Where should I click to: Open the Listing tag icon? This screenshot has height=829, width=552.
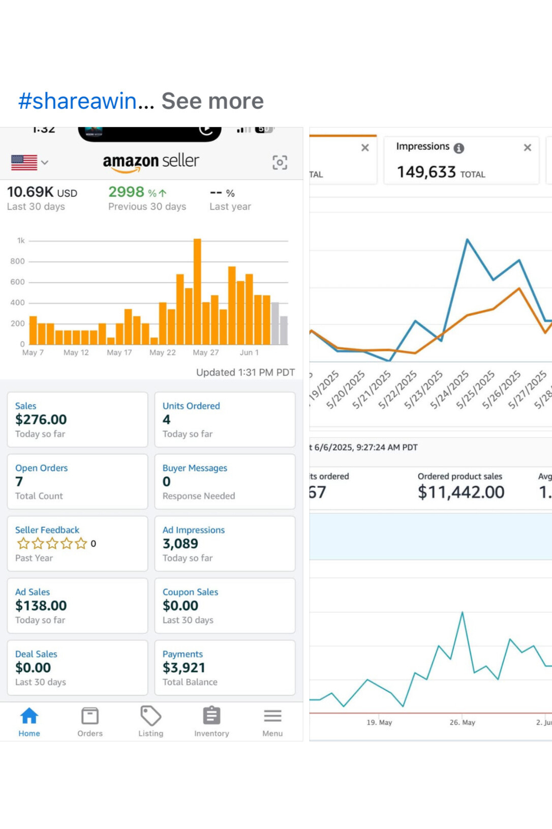pyautogui.click(x=150, y=716)
